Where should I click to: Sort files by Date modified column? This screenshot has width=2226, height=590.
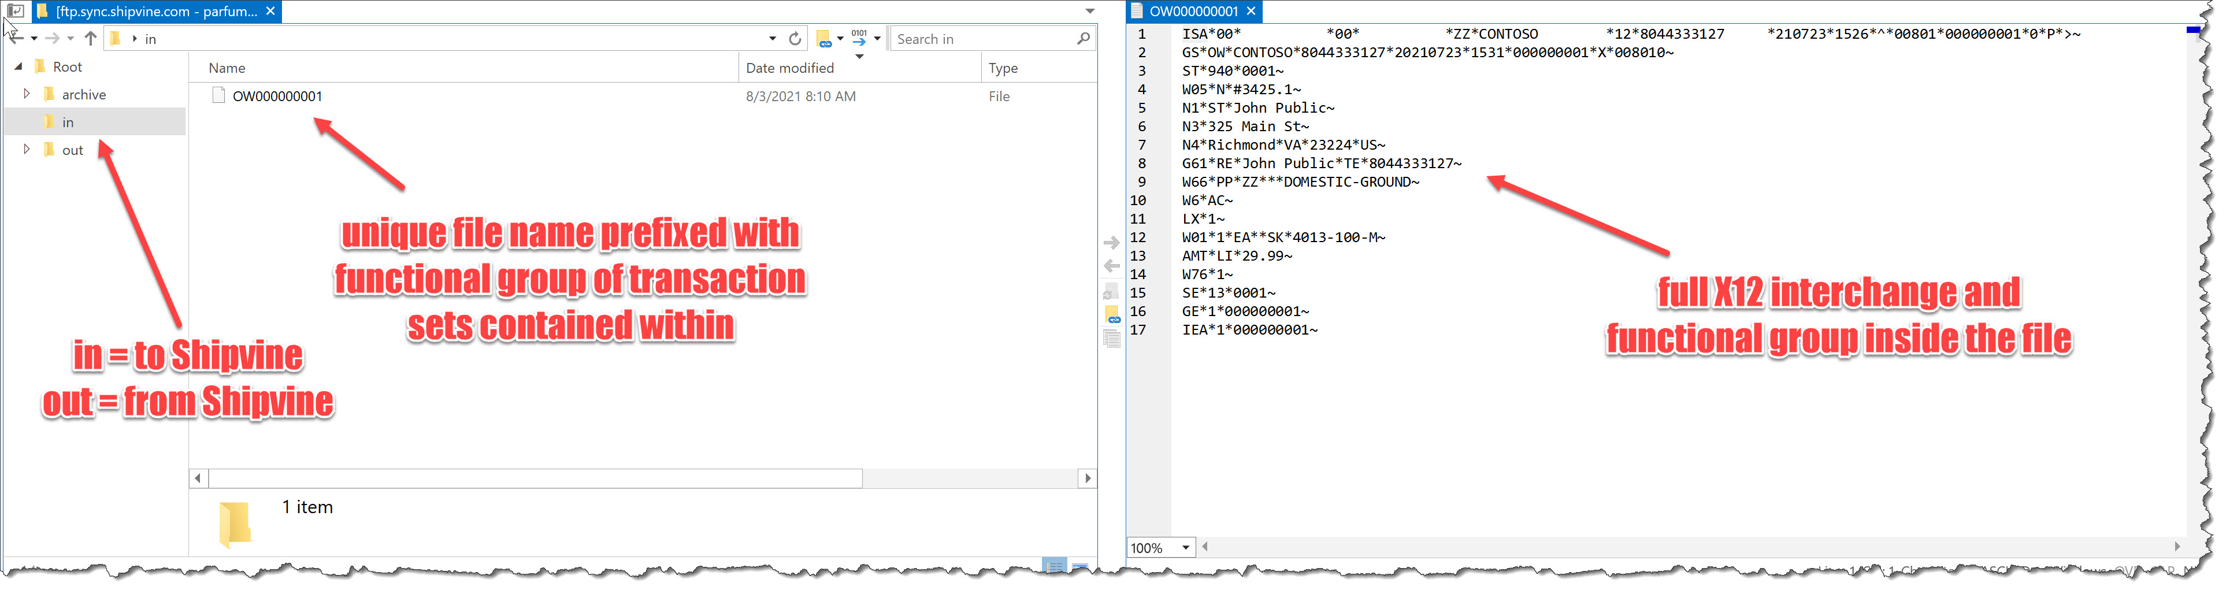click(x=789, y=68)
